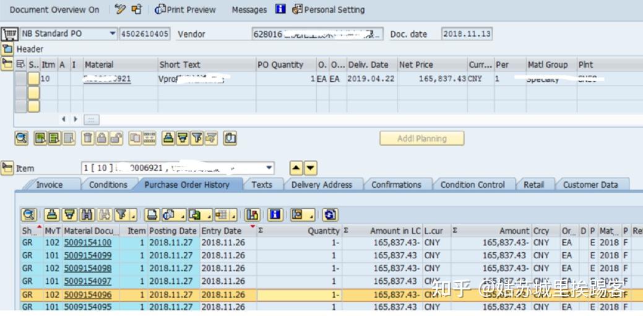Click scroll-left arrow under item table

coord(64,120)
